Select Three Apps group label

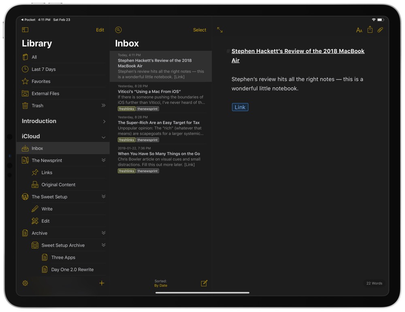pos(63,257)
